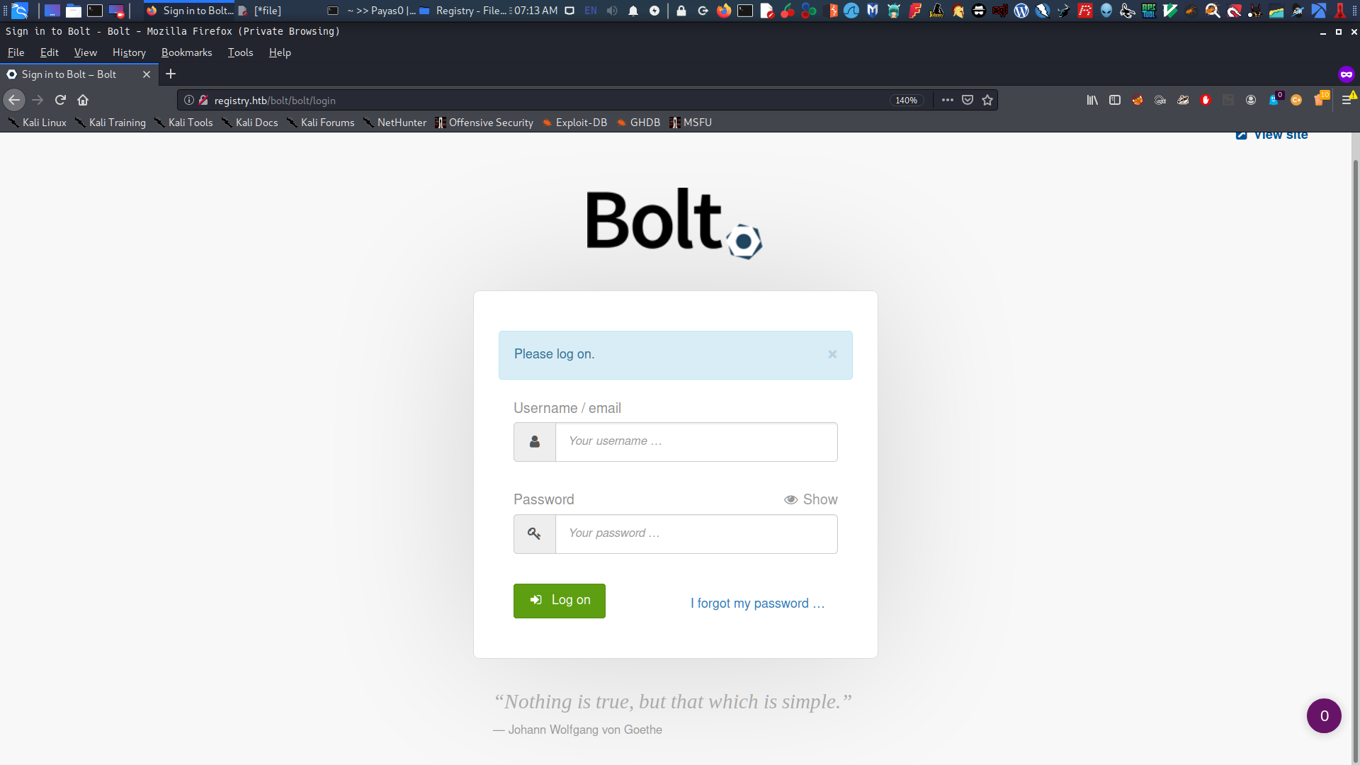Screen dimensions: 1360x765
Task: Open the NetHunter bookmark
Action: click(395, 123)
